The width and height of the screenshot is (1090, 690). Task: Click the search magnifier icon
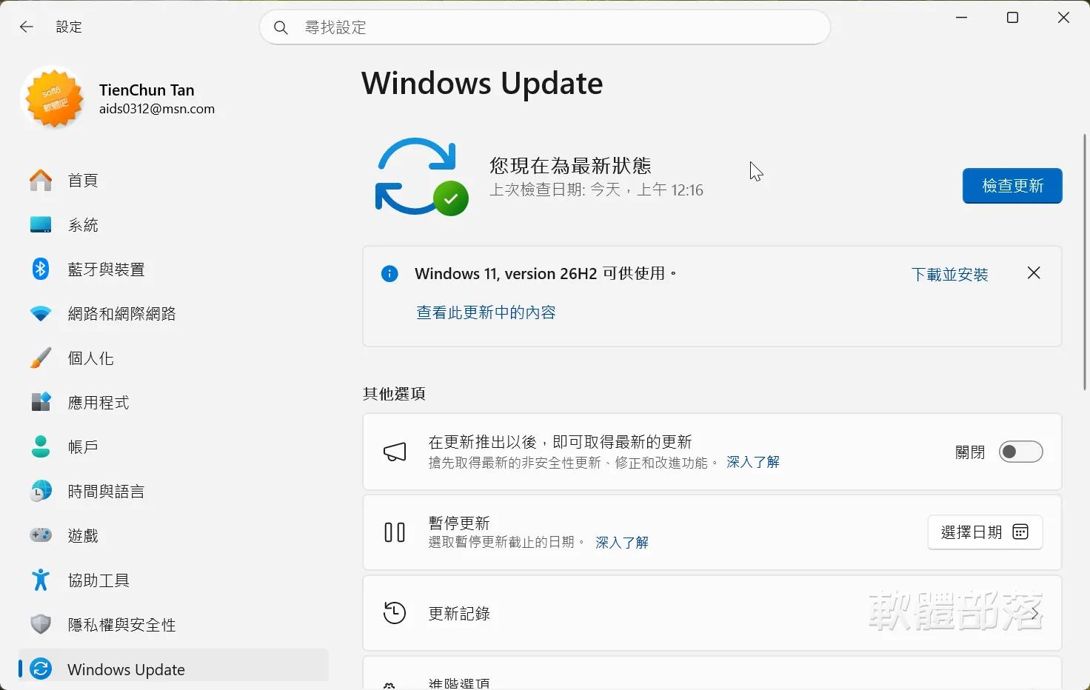click(281, 28)
